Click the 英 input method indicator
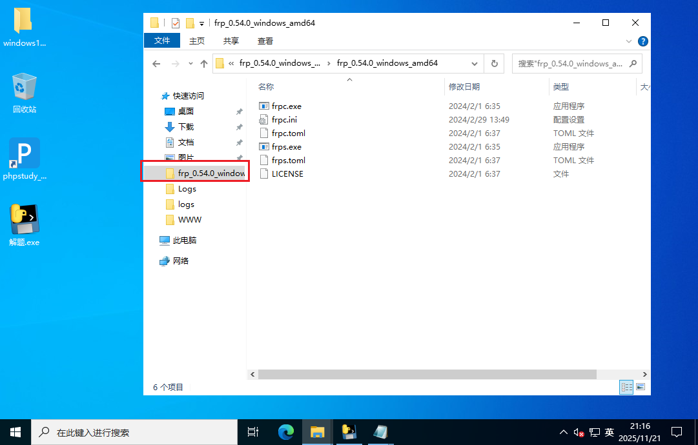 (610, 432)
